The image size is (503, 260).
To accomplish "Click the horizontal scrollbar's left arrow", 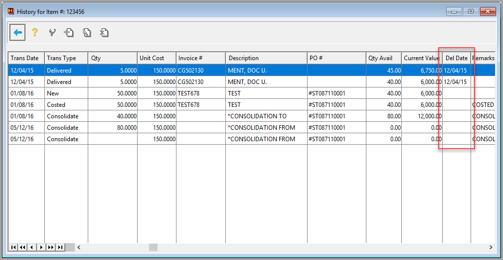I will pyautogui.click(x=79, y=247).
